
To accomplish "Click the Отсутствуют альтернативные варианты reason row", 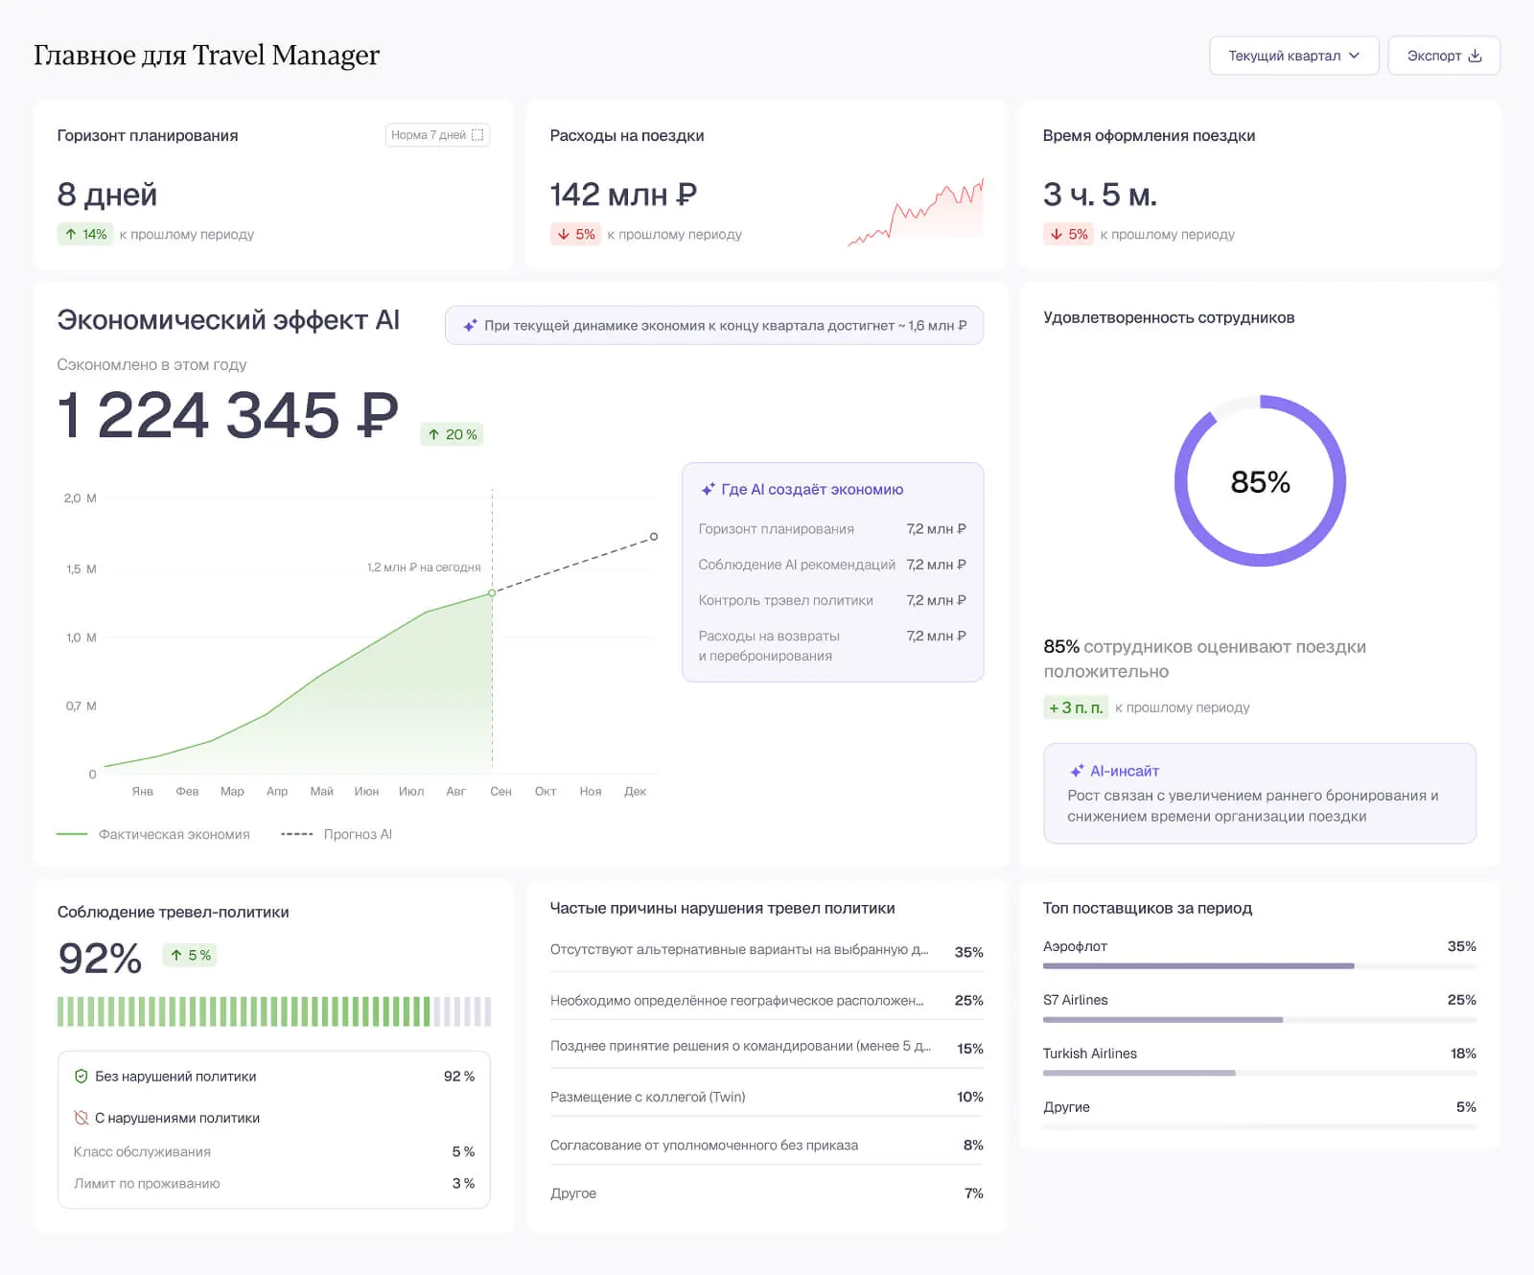I will (x=767, y=952).
